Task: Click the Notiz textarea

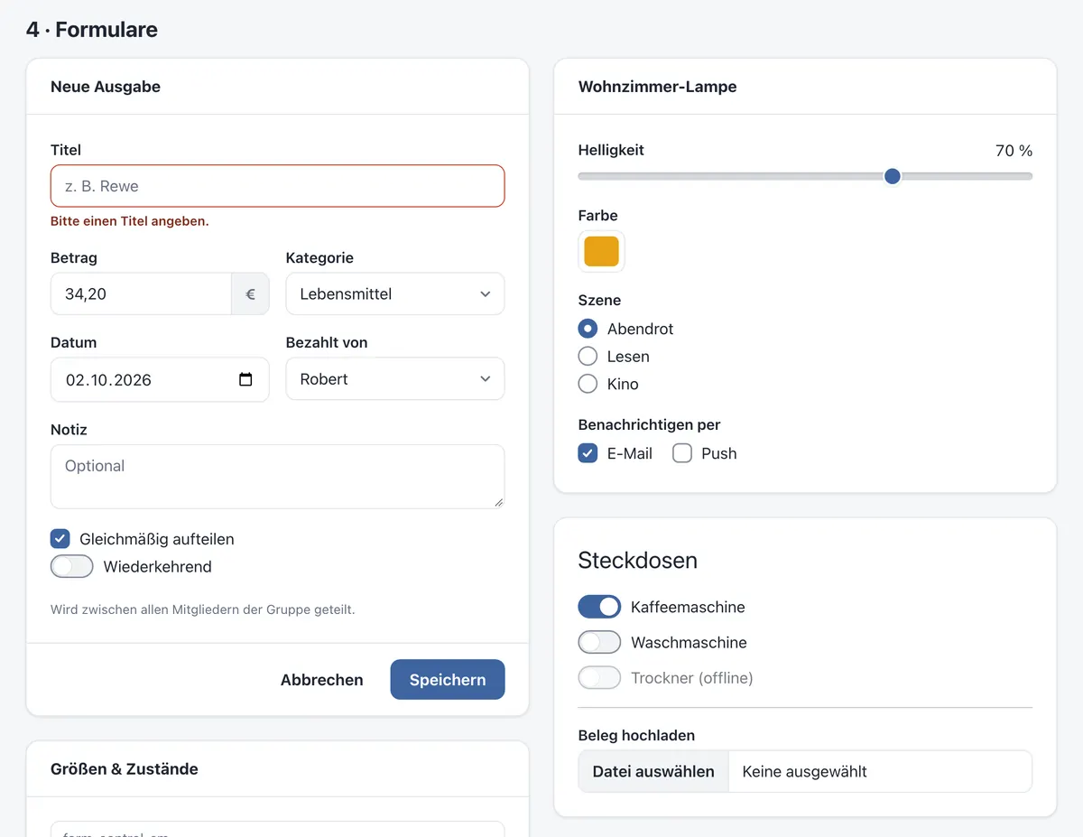Action: [277, 476]
